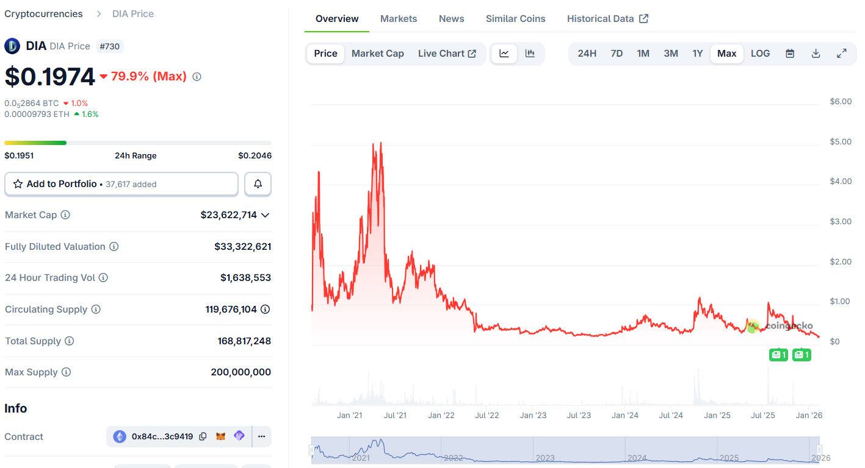This screenshot has height=468, width=865.
Task: Show the Price chart
Action: [x=325, y=54]
